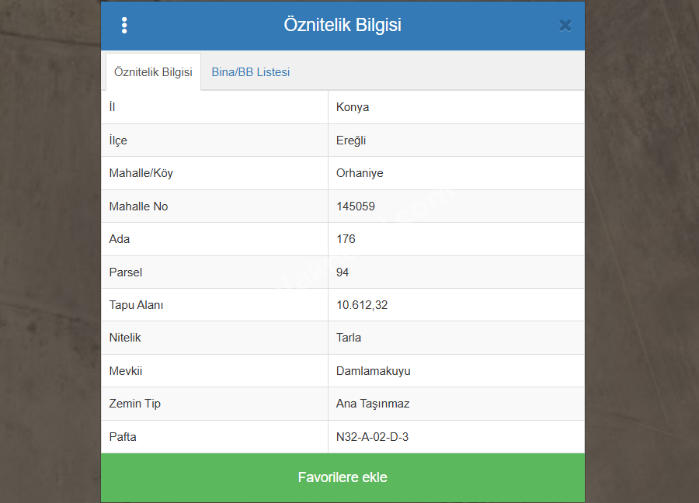
Task: Switch to the Bina/BB Listesi tab
Action: click(x=250, y=72)
